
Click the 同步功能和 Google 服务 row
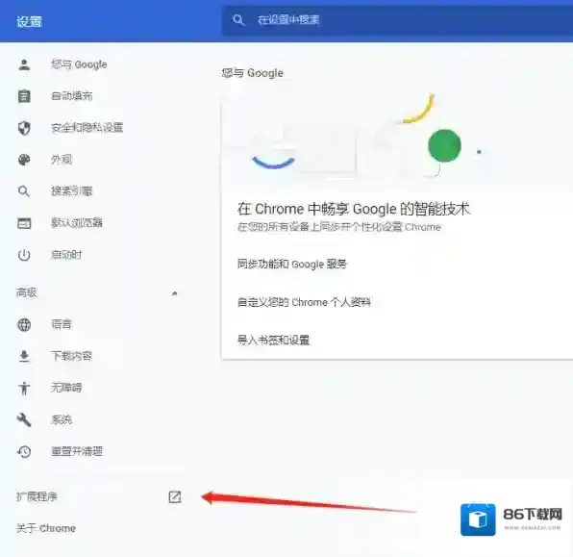click(292, 264)
